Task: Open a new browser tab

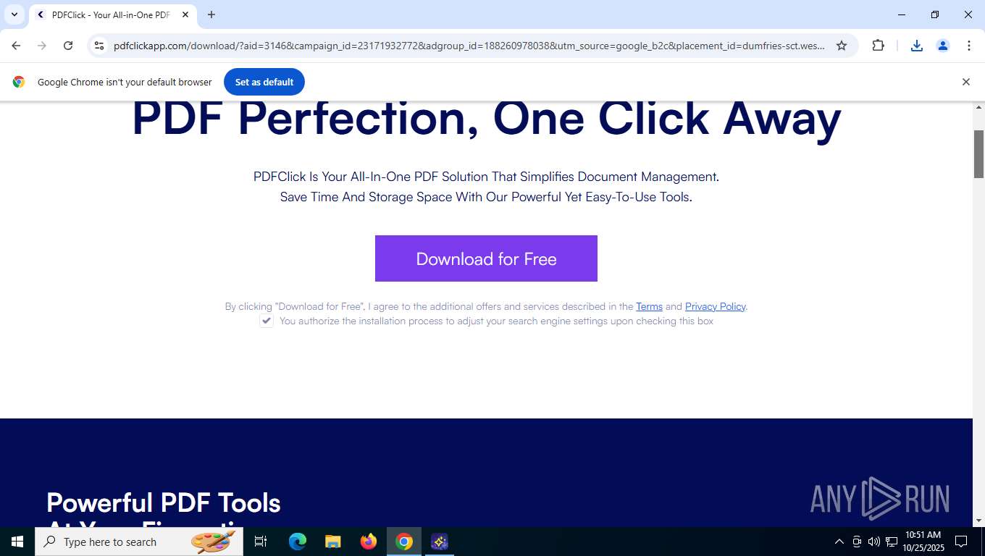Action: (211, 14)
